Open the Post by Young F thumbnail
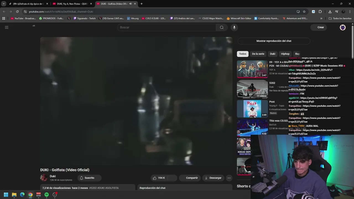Image resolution: width=354 pixels, height=199 pixels. (252, 109)
